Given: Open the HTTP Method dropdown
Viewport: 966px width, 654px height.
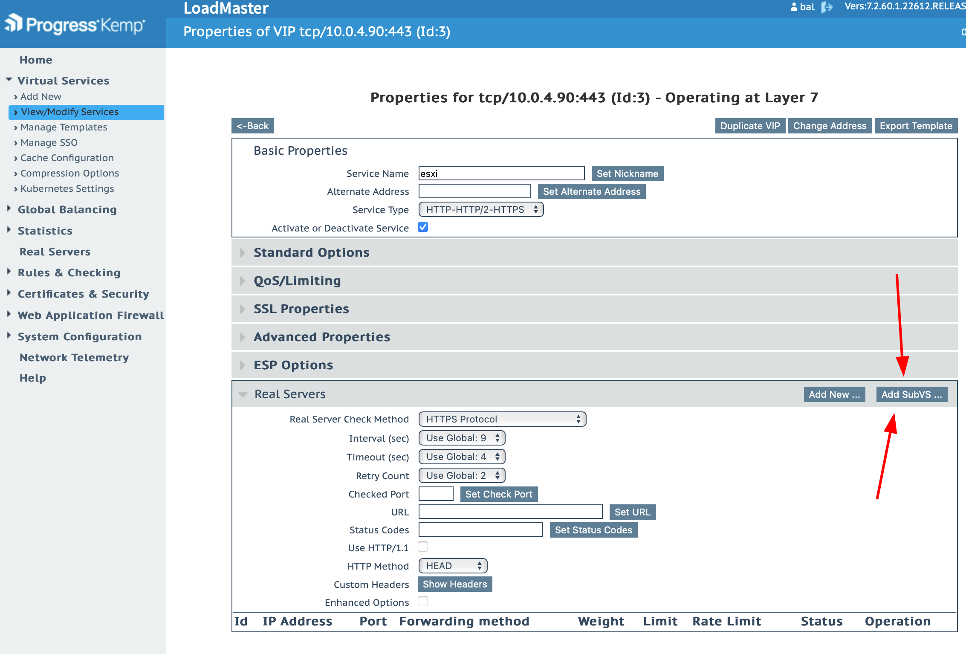Looking at the screenshot, I should click(453, 566).
